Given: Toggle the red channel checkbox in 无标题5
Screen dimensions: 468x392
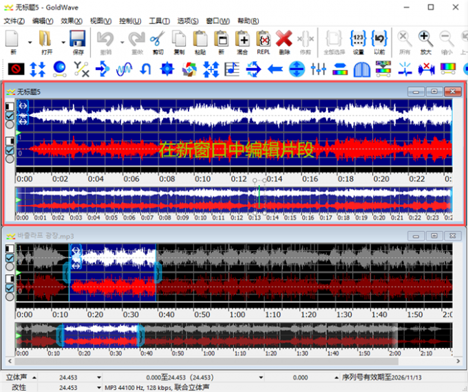Looking at the screenshot, I should (10, 150).
